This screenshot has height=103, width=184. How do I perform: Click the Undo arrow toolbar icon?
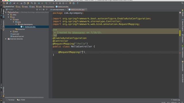[14, 3]
